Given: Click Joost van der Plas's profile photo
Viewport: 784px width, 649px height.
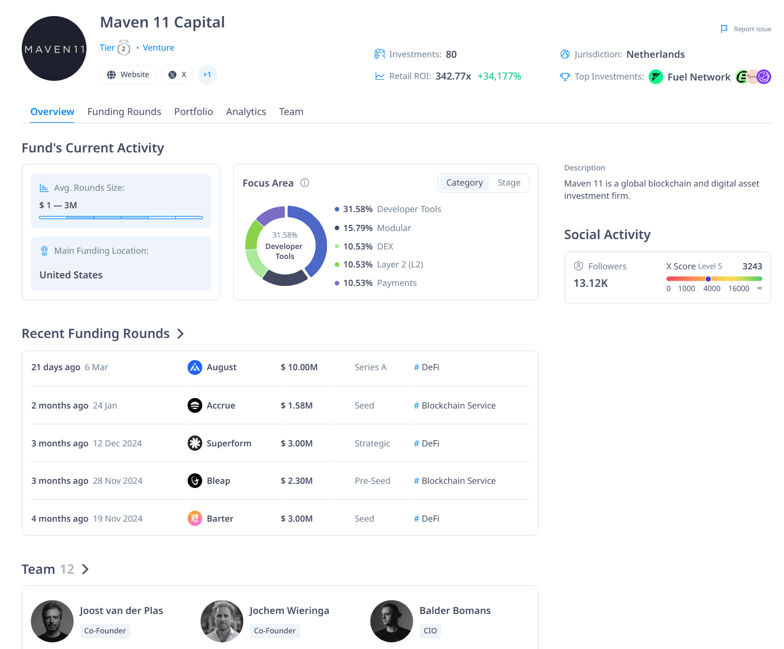Looking at the screenshot, I should pos(52,621).
